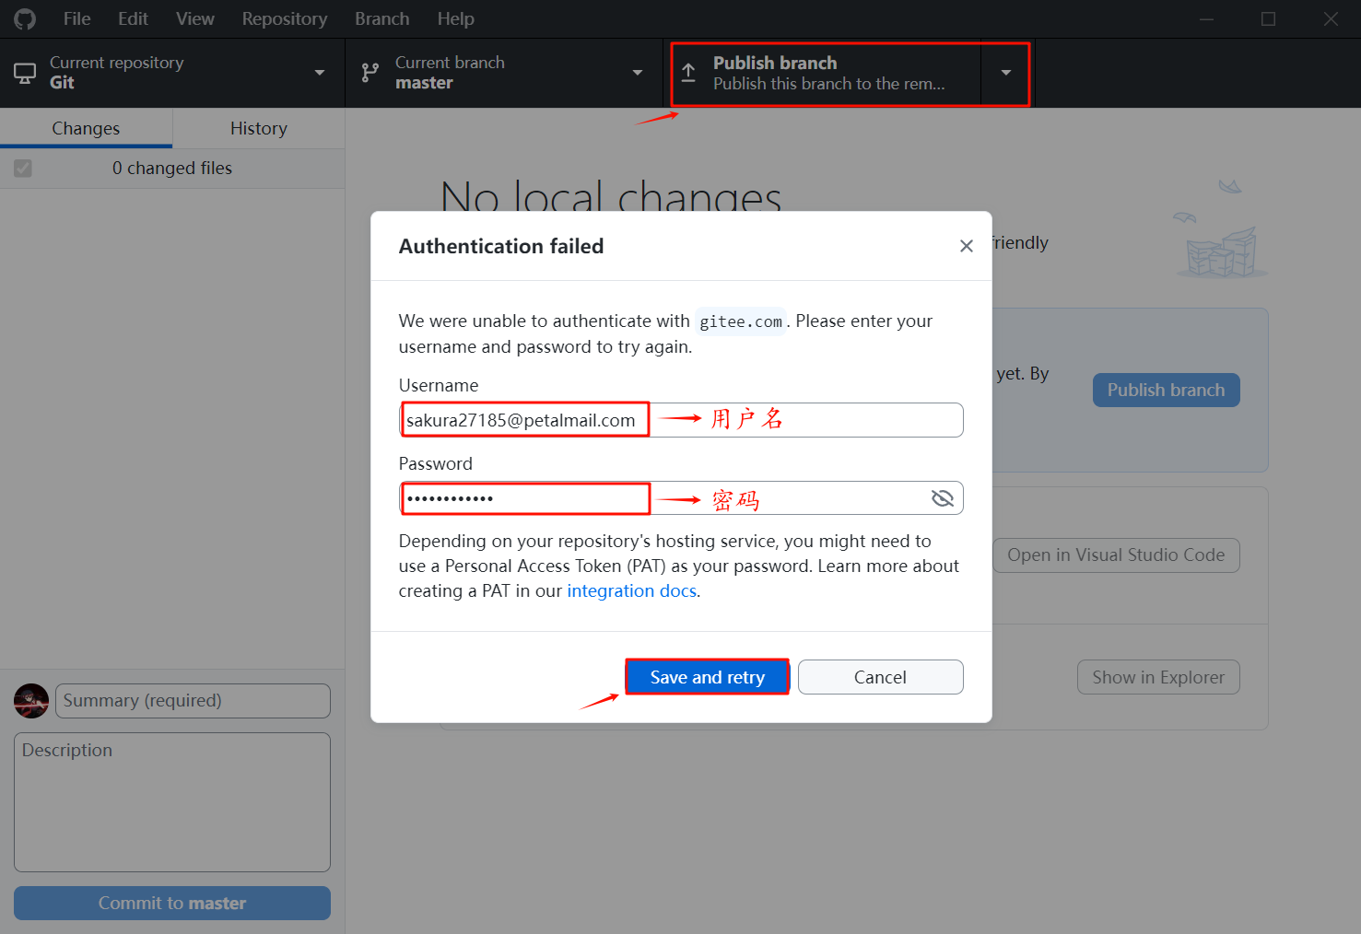Minimize the GitHub Desktop window
The image size is (1361, 934).
pos(1206,18)
